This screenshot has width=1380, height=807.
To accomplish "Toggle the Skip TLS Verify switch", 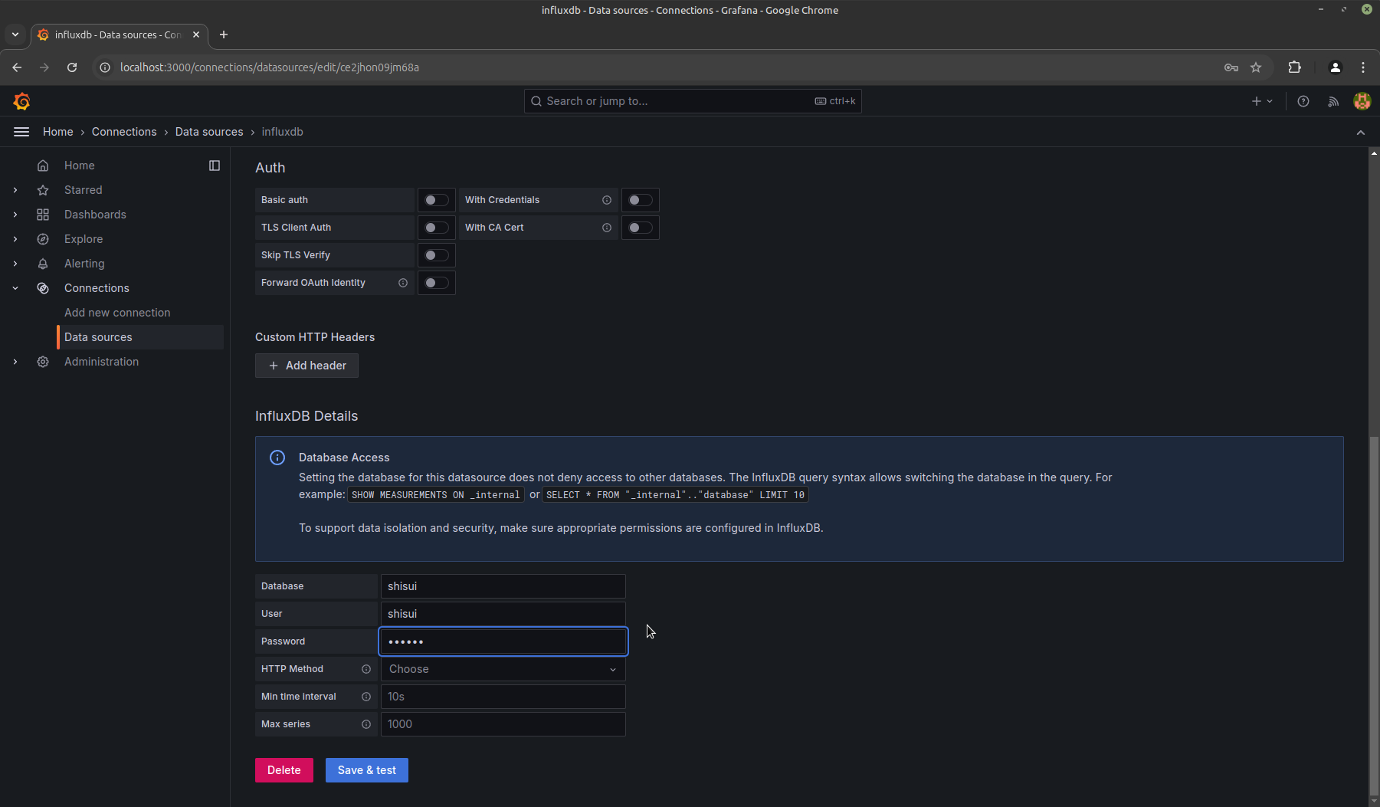I will tap(437, 255).
